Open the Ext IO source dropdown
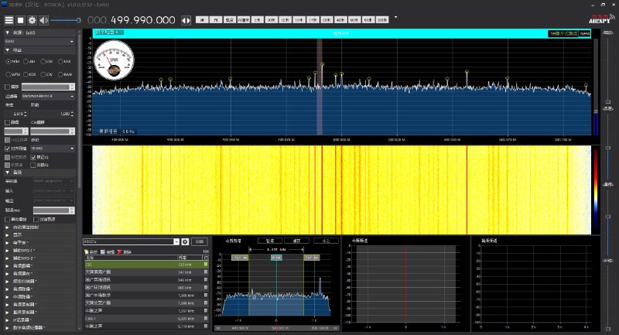Image resolution: width=619 pixels, height=335 pixels. coord(39,42)
